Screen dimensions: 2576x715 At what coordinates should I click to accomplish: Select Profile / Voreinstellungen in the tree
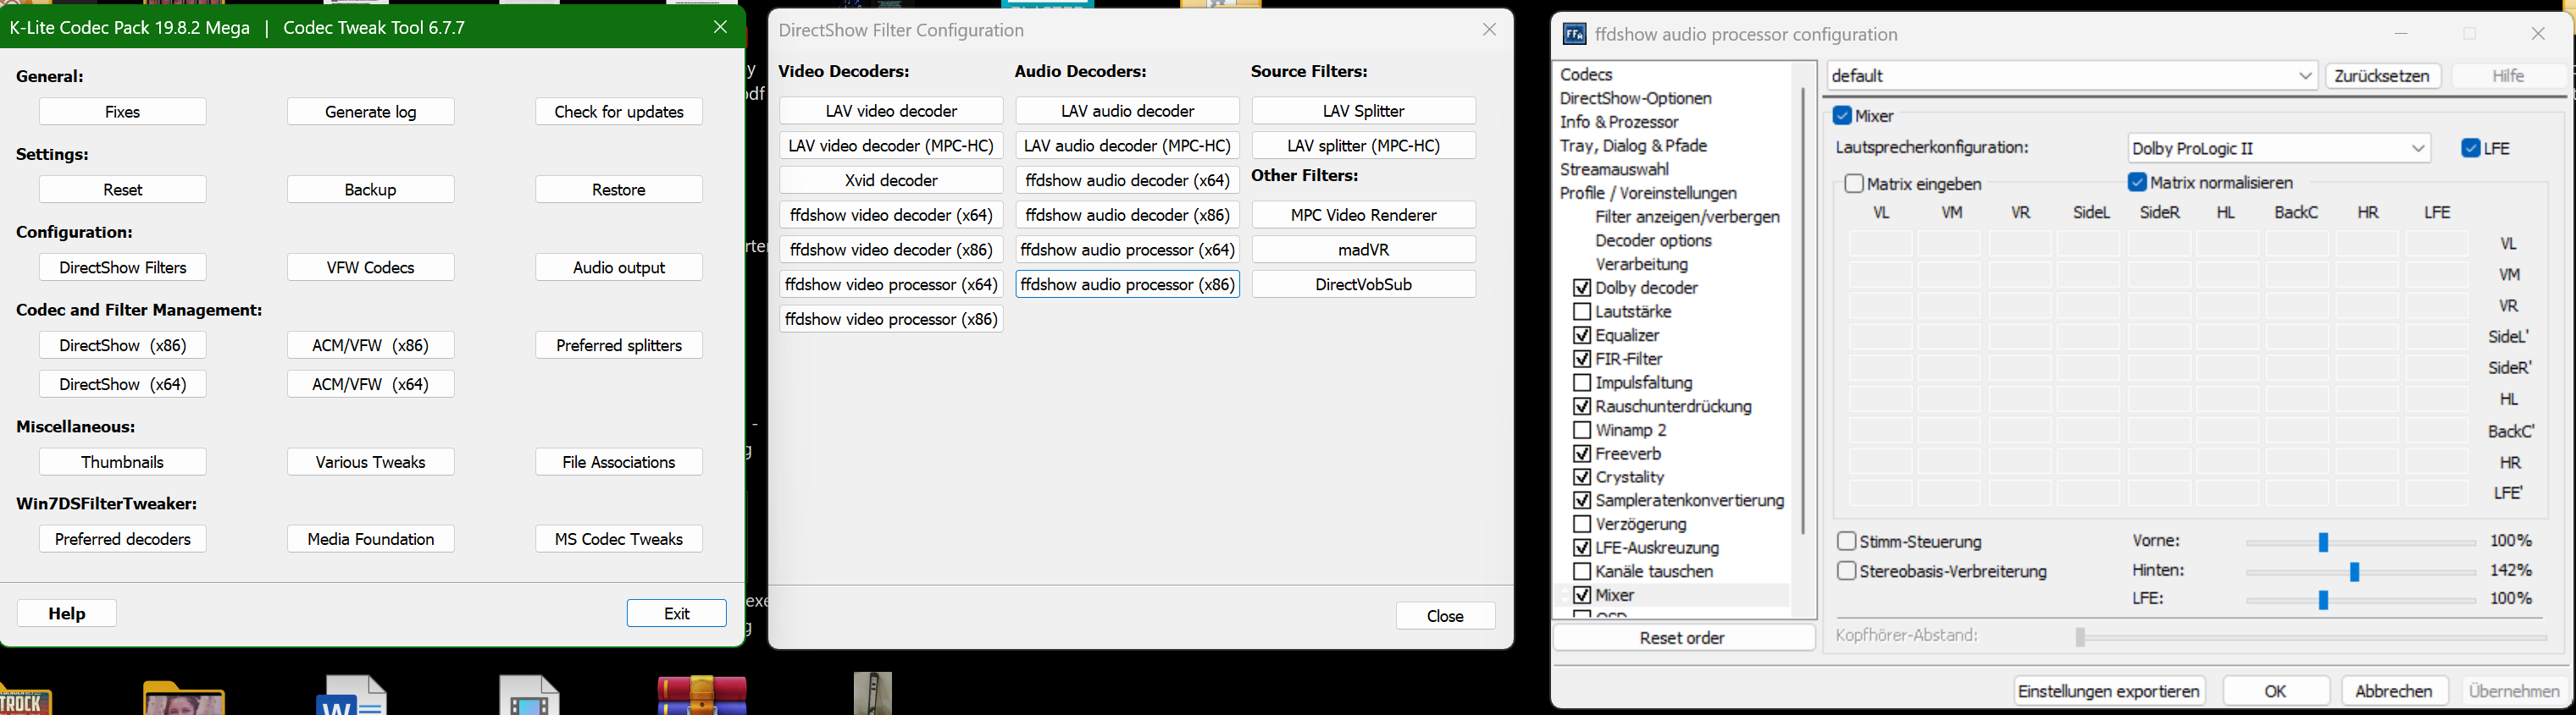point(1648,194)
